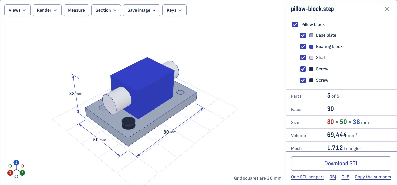Click the Bearing block blue color swatch

point(311,47)
